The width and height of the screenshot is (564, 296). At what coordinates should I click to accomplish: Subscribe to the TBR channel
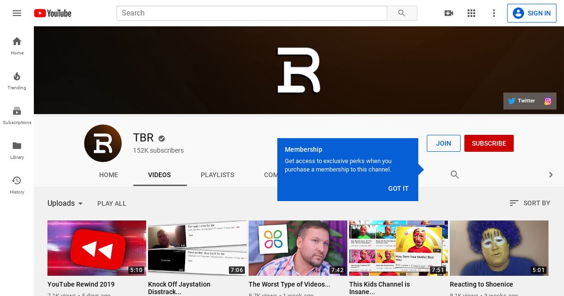(489, 143)
